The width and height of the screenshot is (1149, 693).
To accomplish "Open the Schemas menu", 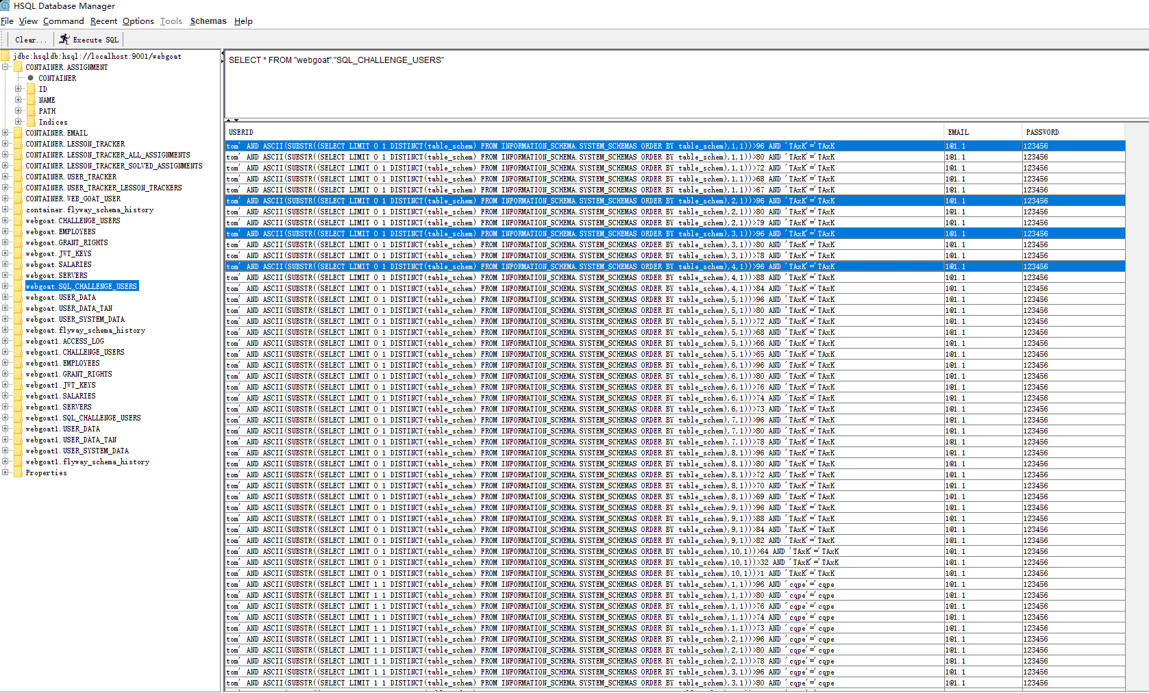I will point(208,21).
